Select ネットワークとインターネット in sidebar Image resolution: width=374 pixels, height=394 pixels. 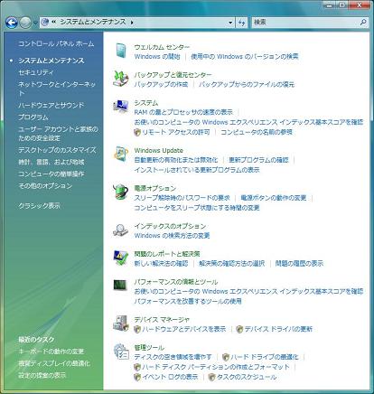pos(57,89)
